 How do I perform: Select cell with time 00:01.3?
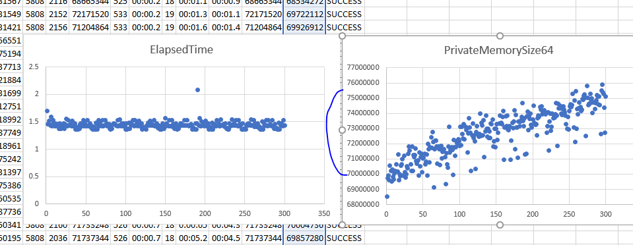tap(193, 14)
